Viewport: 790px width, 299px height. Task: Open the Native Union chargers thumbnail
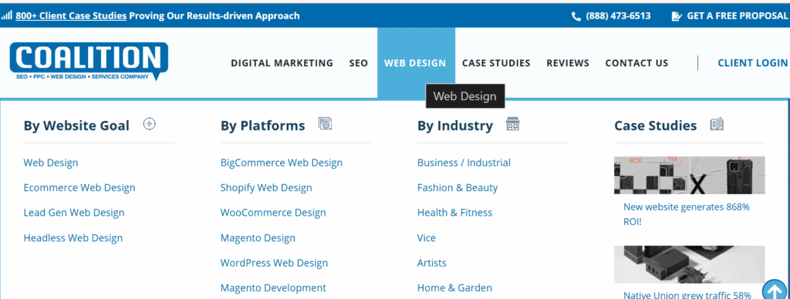689,264
